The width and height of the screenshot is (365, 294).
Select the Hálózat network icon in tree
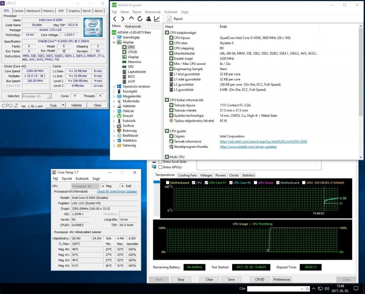point(119,111)
